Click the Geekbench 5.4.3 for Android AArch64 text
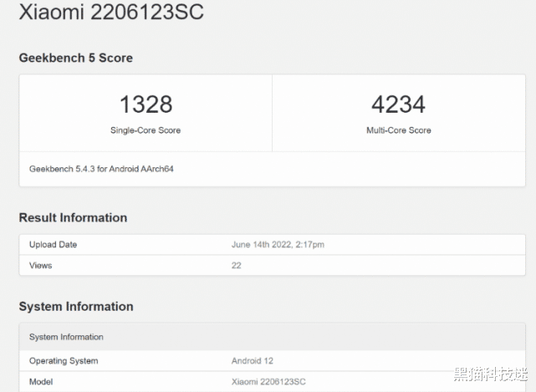This screenshot has height=392, width=536. click(101, 169)
